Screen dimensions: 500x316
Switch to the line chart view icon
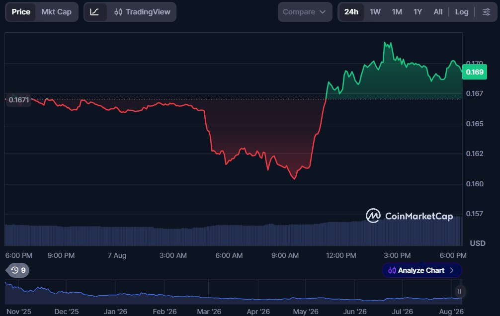(95, 12)
